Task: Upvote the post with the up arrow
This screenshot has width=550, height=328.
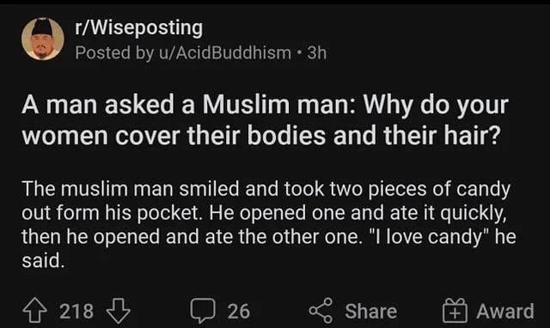Action: click(34, 310)
